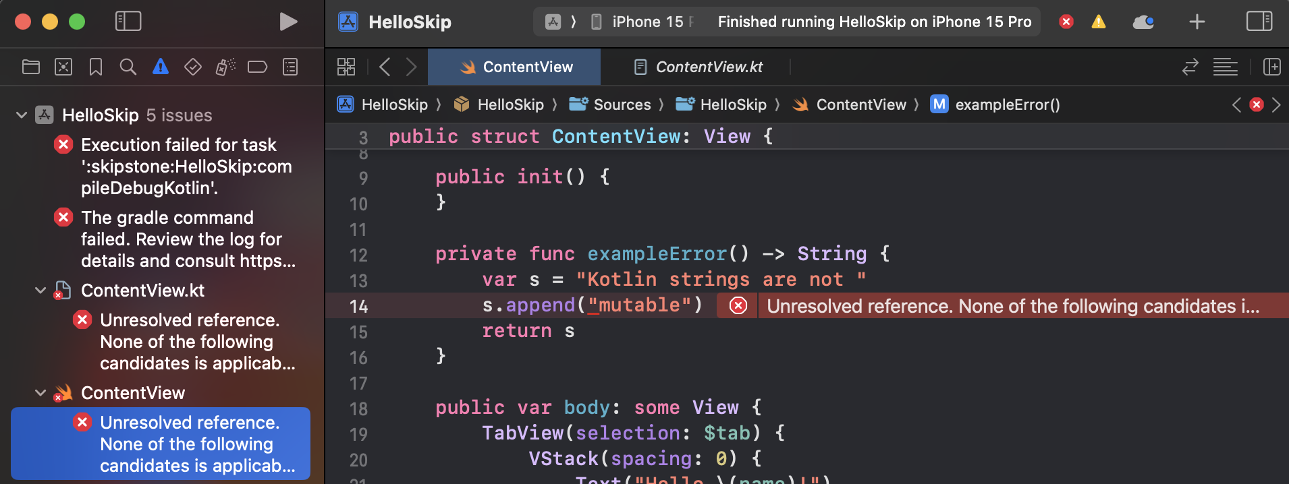
Task: Click 'public init()' code line
Action: point(523,177)
